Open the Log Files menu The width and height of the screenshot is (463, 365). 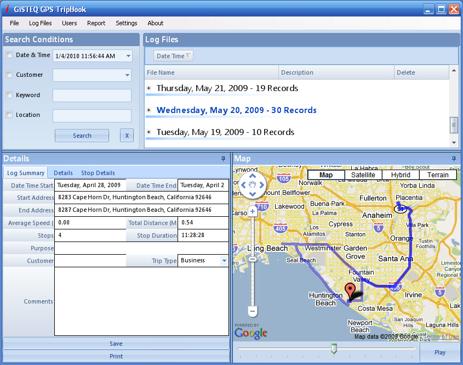40,23
